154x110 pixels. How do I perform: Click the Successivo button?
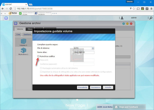(x=96, y=87)
